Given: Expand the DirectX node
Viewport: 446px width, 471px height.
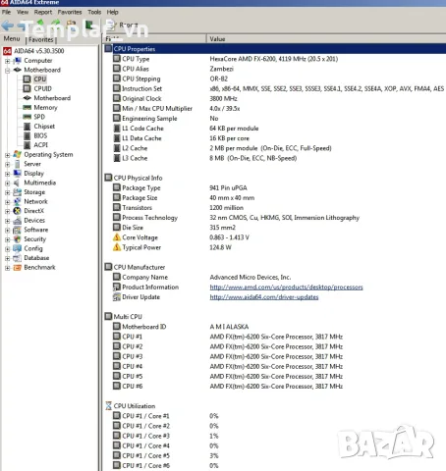Looking at the screenshot, I should point(7,212).
